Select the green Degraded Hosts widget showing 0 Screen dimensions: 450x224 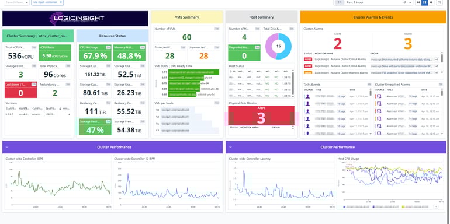[x=244, y=52]
